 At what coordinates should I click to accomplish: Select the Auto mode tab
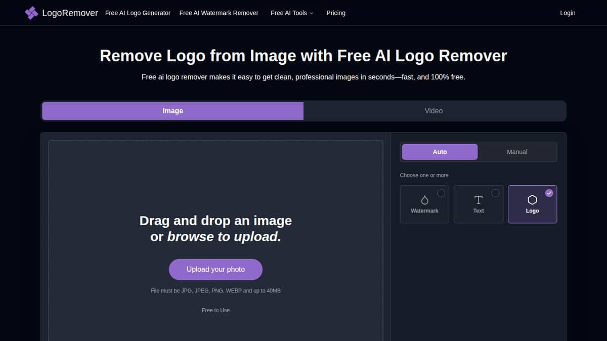tap(440, 152)
